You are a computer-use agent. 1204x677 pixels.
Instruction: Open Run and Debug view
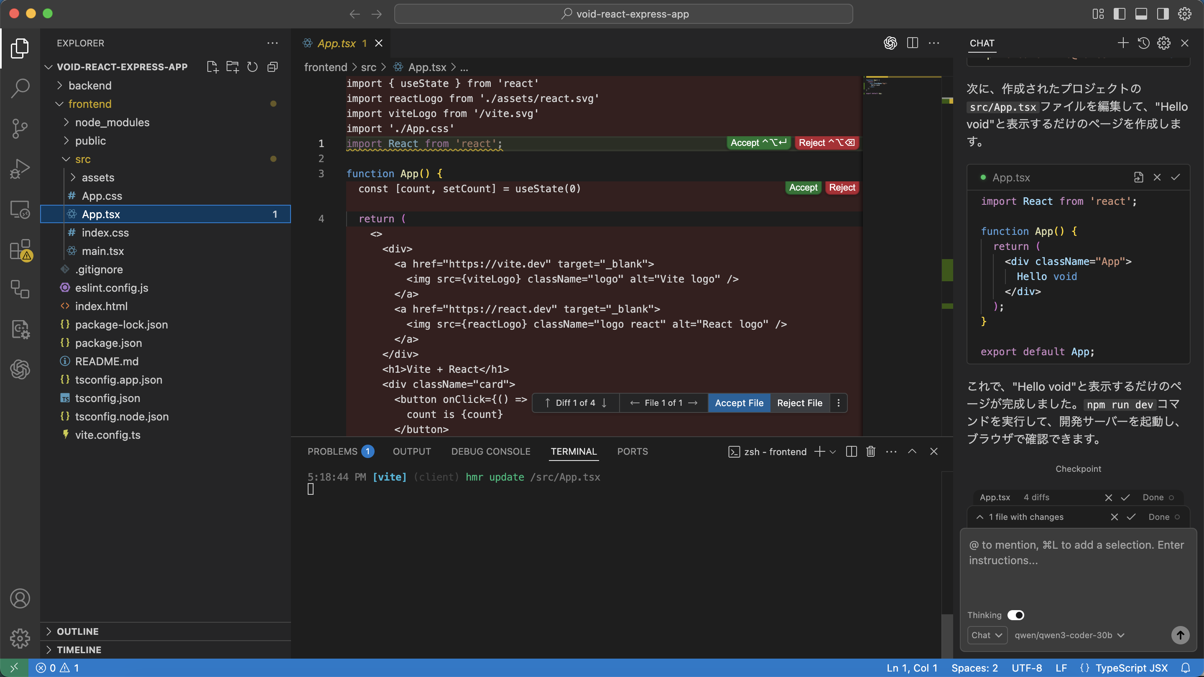point(20,169)
